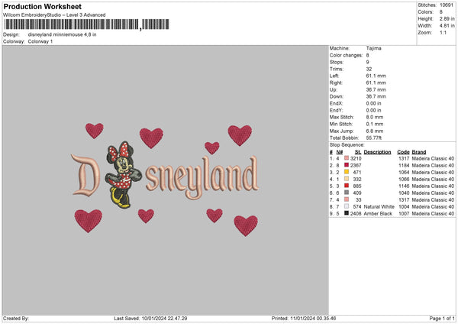
Task: Click the 'St.' column header
Action: click(358, 152)
